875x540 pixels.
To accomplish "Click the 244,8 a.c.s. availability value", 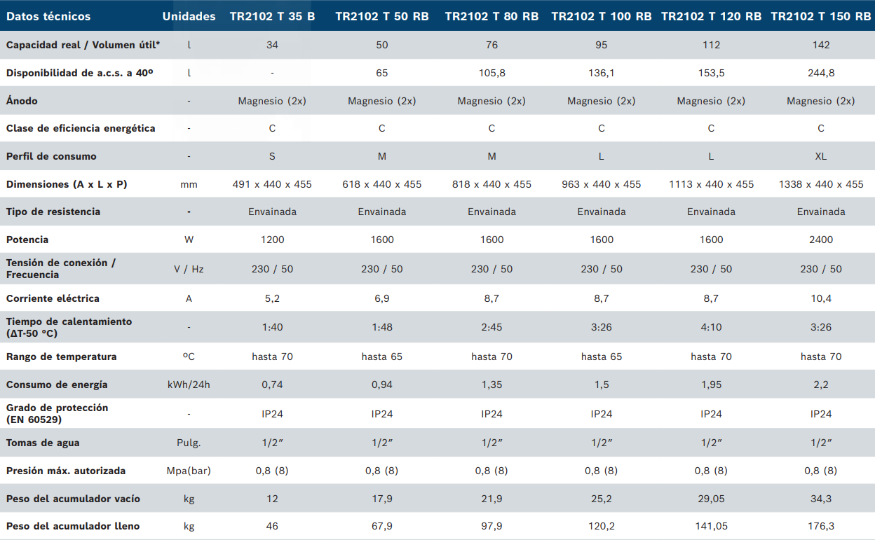I will [x=820, y=73].
